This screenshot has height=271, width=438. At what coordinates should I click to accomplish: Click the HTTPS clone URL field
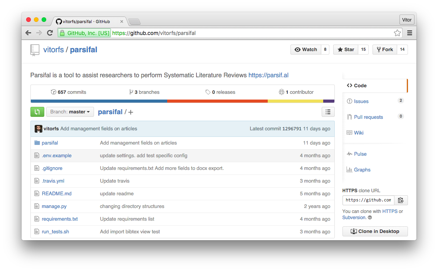point(368,200)
